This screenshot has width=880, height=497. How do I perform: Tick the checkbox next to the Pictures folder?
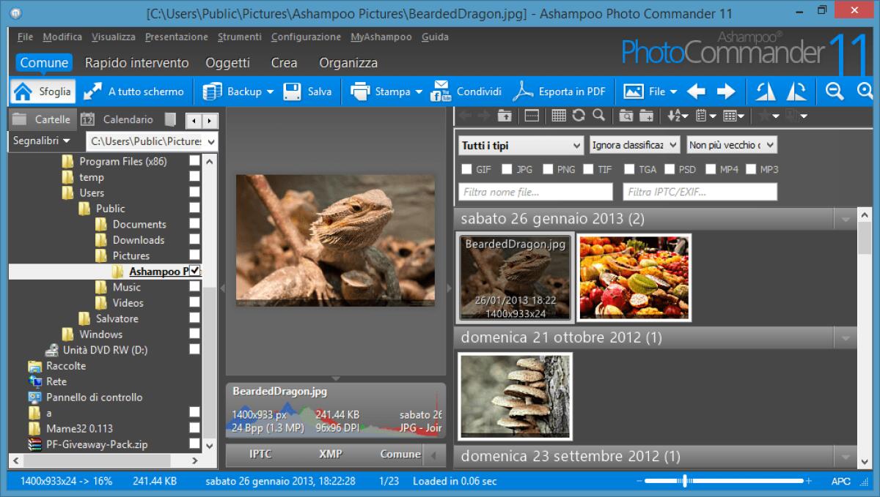[x=194, y=255]
